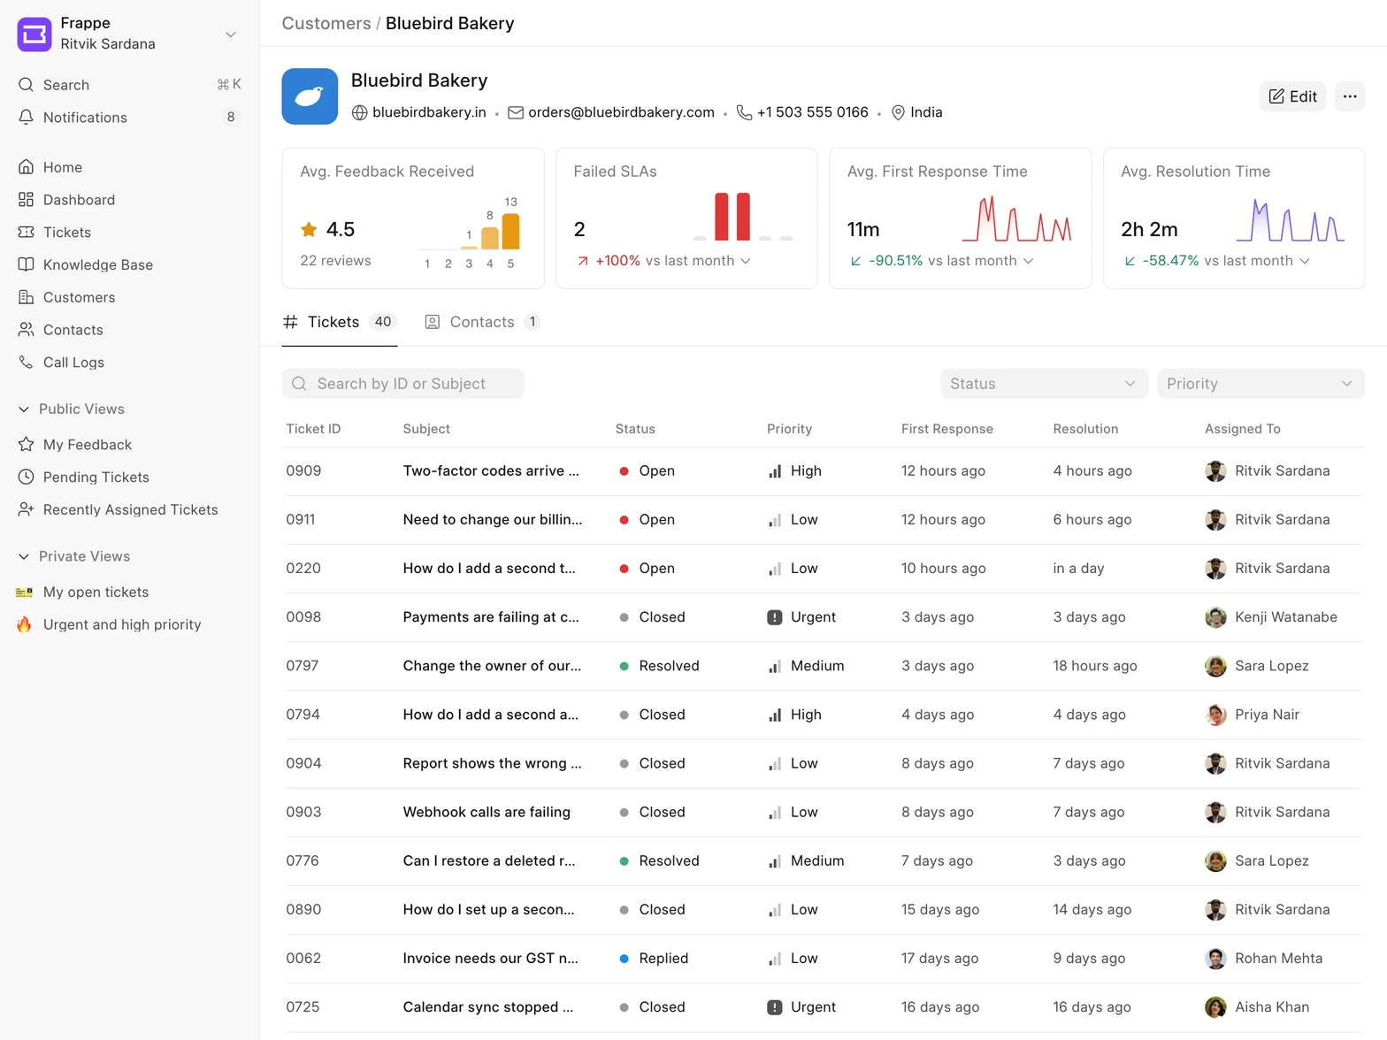
Task: Expand First Response Time vs last month chevron
Action: 1028,261
